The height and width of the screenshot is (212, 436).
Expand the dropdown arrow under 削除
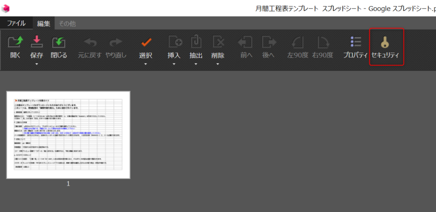tap(218, 64)
